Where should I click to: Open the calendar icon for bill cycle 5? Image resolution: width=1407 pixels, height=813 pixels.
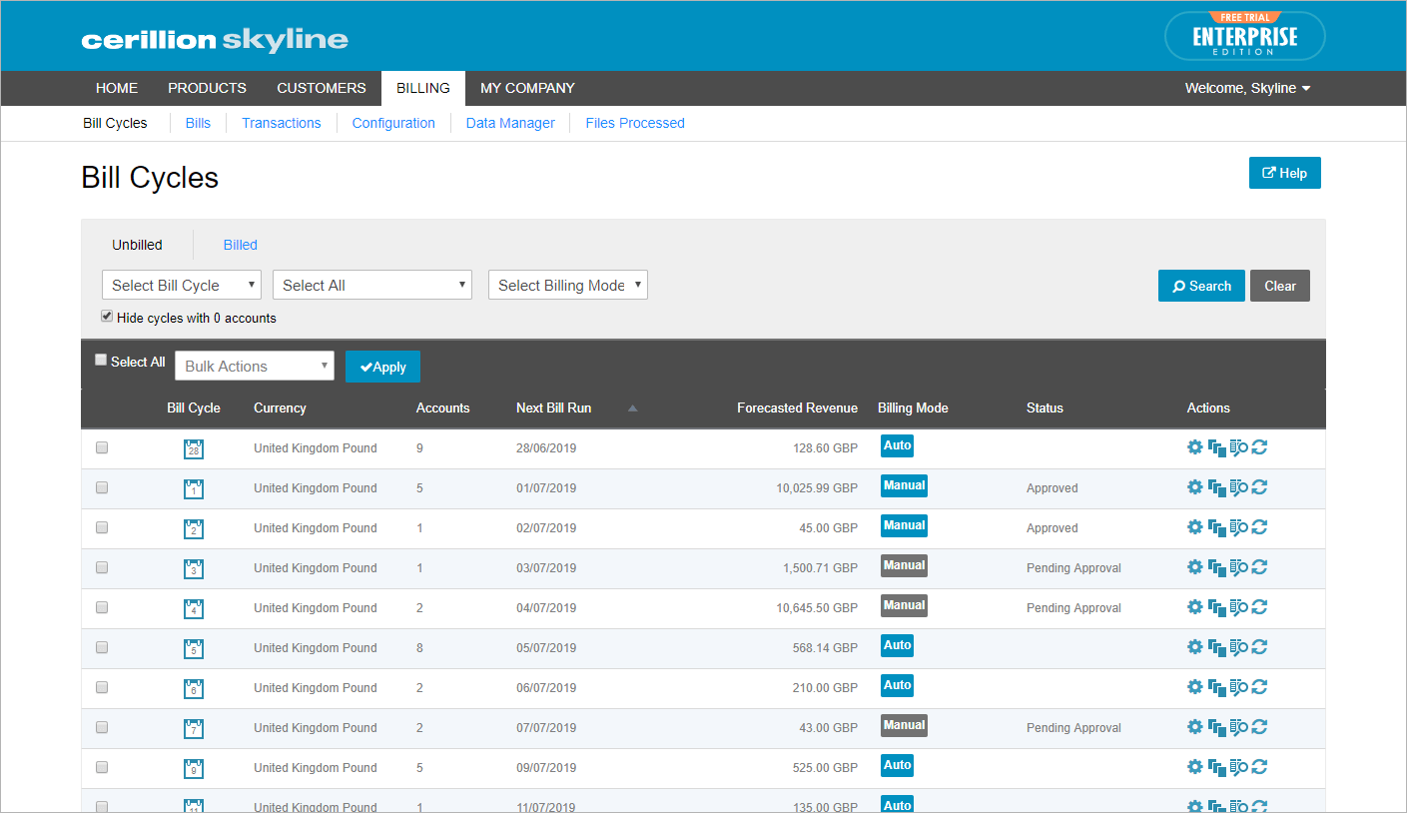click(x=194, y=648)
